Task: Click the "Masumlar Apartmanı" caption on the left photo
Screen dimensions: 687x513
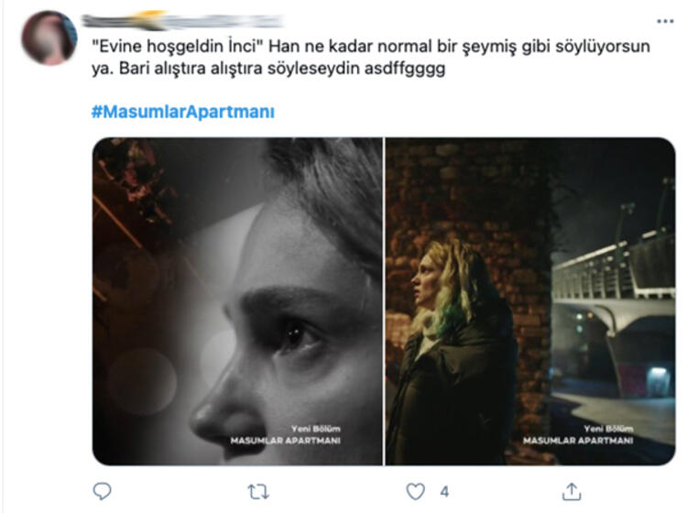Action: pyautogui.click(x=285, y=441)
